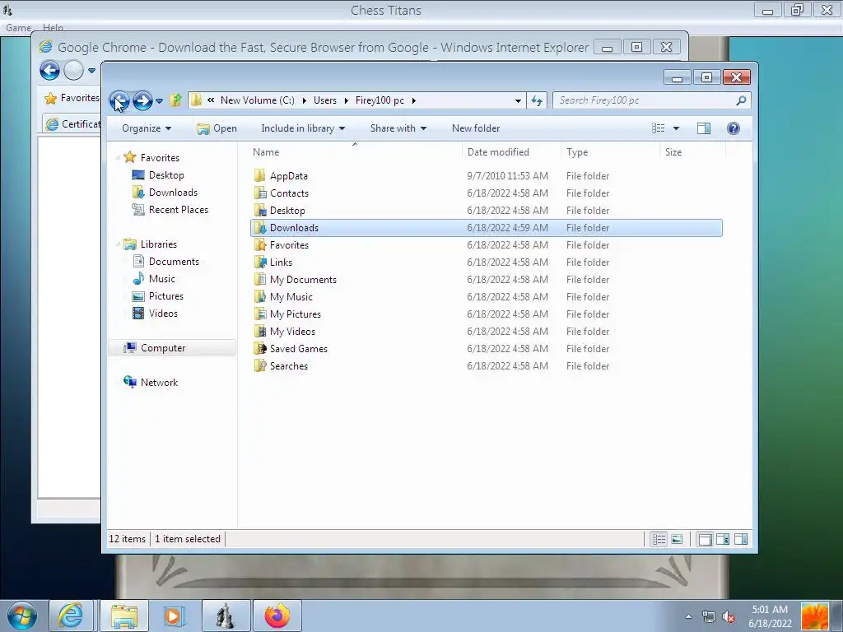843x632 pixels.
Task: Open Include in library dropdown
Action: click(303, 128)
